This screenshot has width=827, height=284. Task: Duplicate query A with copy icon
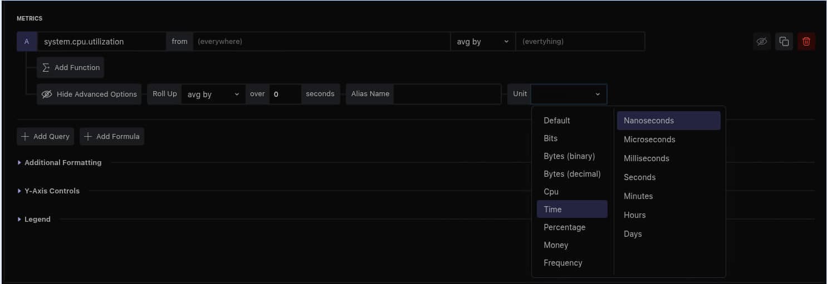coord(784,41)
